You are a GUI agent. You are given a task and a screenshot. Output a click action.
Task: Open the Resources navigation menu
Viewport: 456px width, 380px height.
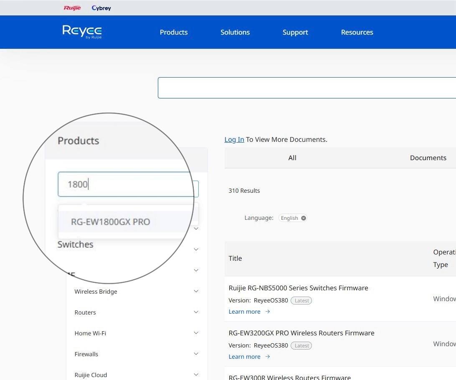(357, 32)
